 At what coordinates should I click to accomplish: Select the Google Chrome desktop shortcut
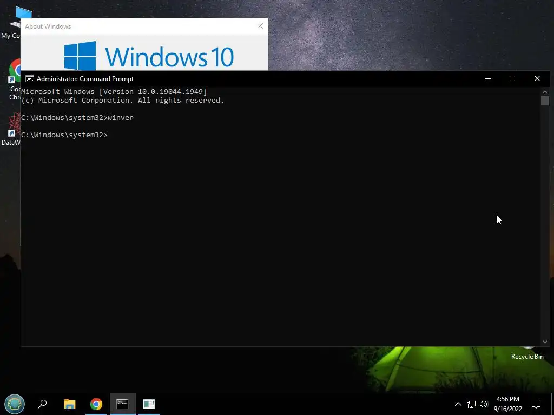[14, 79]
